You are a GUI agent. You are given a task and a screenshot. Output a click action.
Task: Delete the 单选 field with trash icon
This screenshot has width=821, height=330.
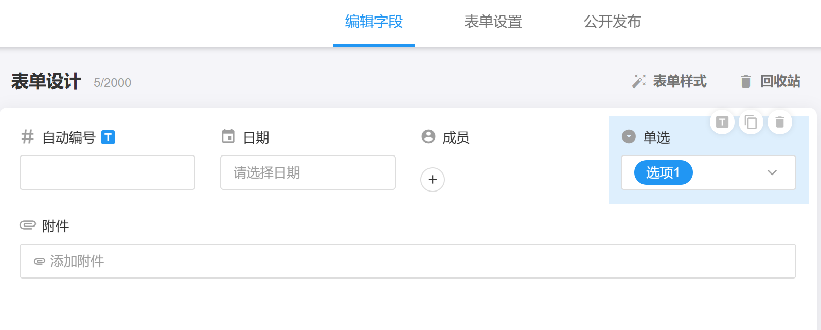pyautogui.click(x=780, y=122)
